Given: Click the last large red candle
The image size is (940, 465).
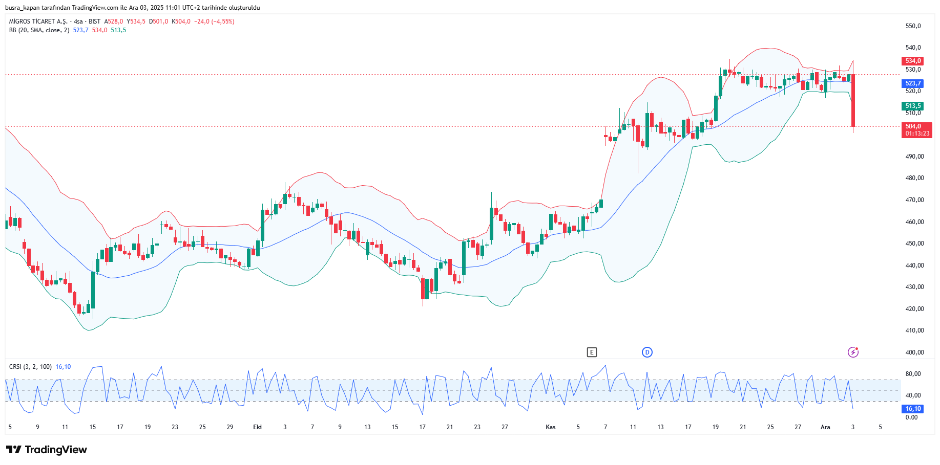Looking at the screenshot, I should pyautogui.click(x=853, y=100).
